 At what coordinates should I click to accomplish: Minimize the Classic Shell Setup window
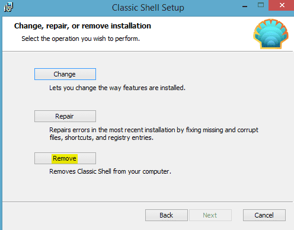(x=245, y=6)
